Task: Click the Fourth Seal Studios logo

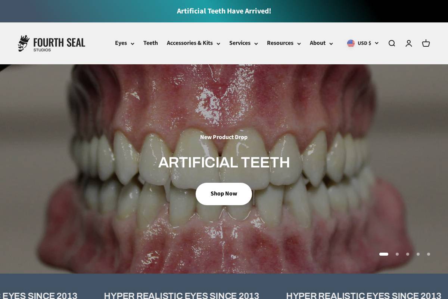Action: point(52,43)
